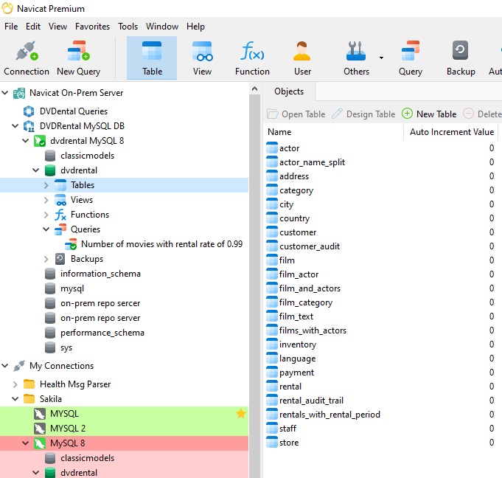Select the store table icon
The image size is (502, 478).
(272, 443)
